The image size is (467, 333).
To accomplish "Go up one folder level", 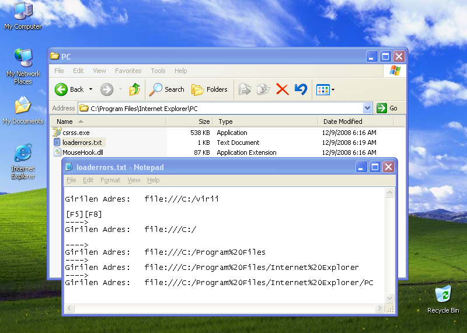I will pos(135,89).
